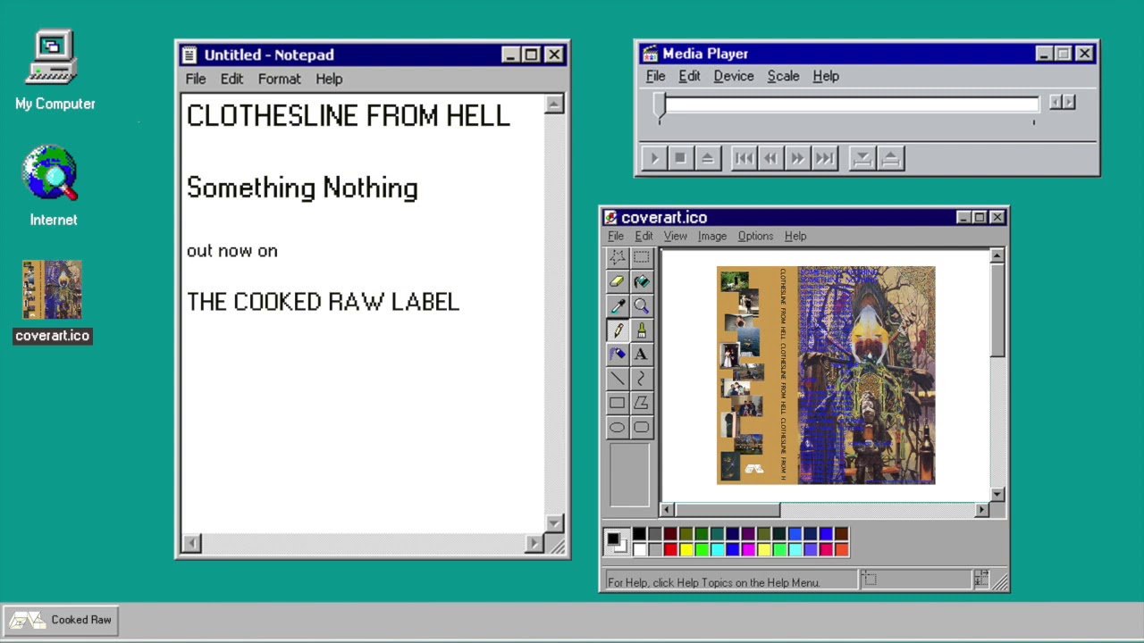This screenshot has height=643, width=1144.
Task: Open the Image menu in Paint
Action: point(712,236)
